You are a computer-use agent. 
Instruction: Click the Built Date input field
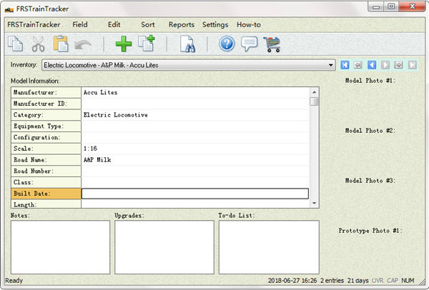click(x=194, y=194)
